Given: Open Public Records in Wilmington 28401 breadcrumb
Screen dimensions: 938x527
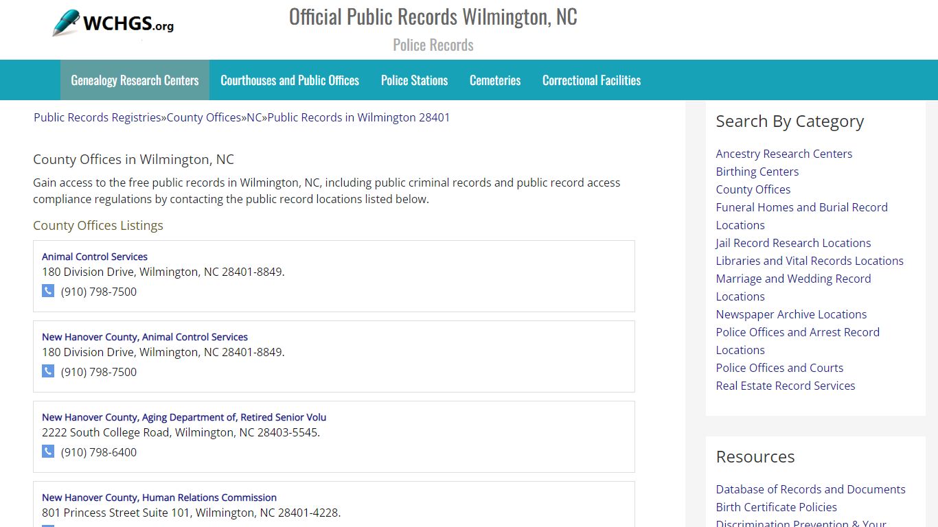Looking at the screenshot, I should pyautogui.click(x=358, y=117).
